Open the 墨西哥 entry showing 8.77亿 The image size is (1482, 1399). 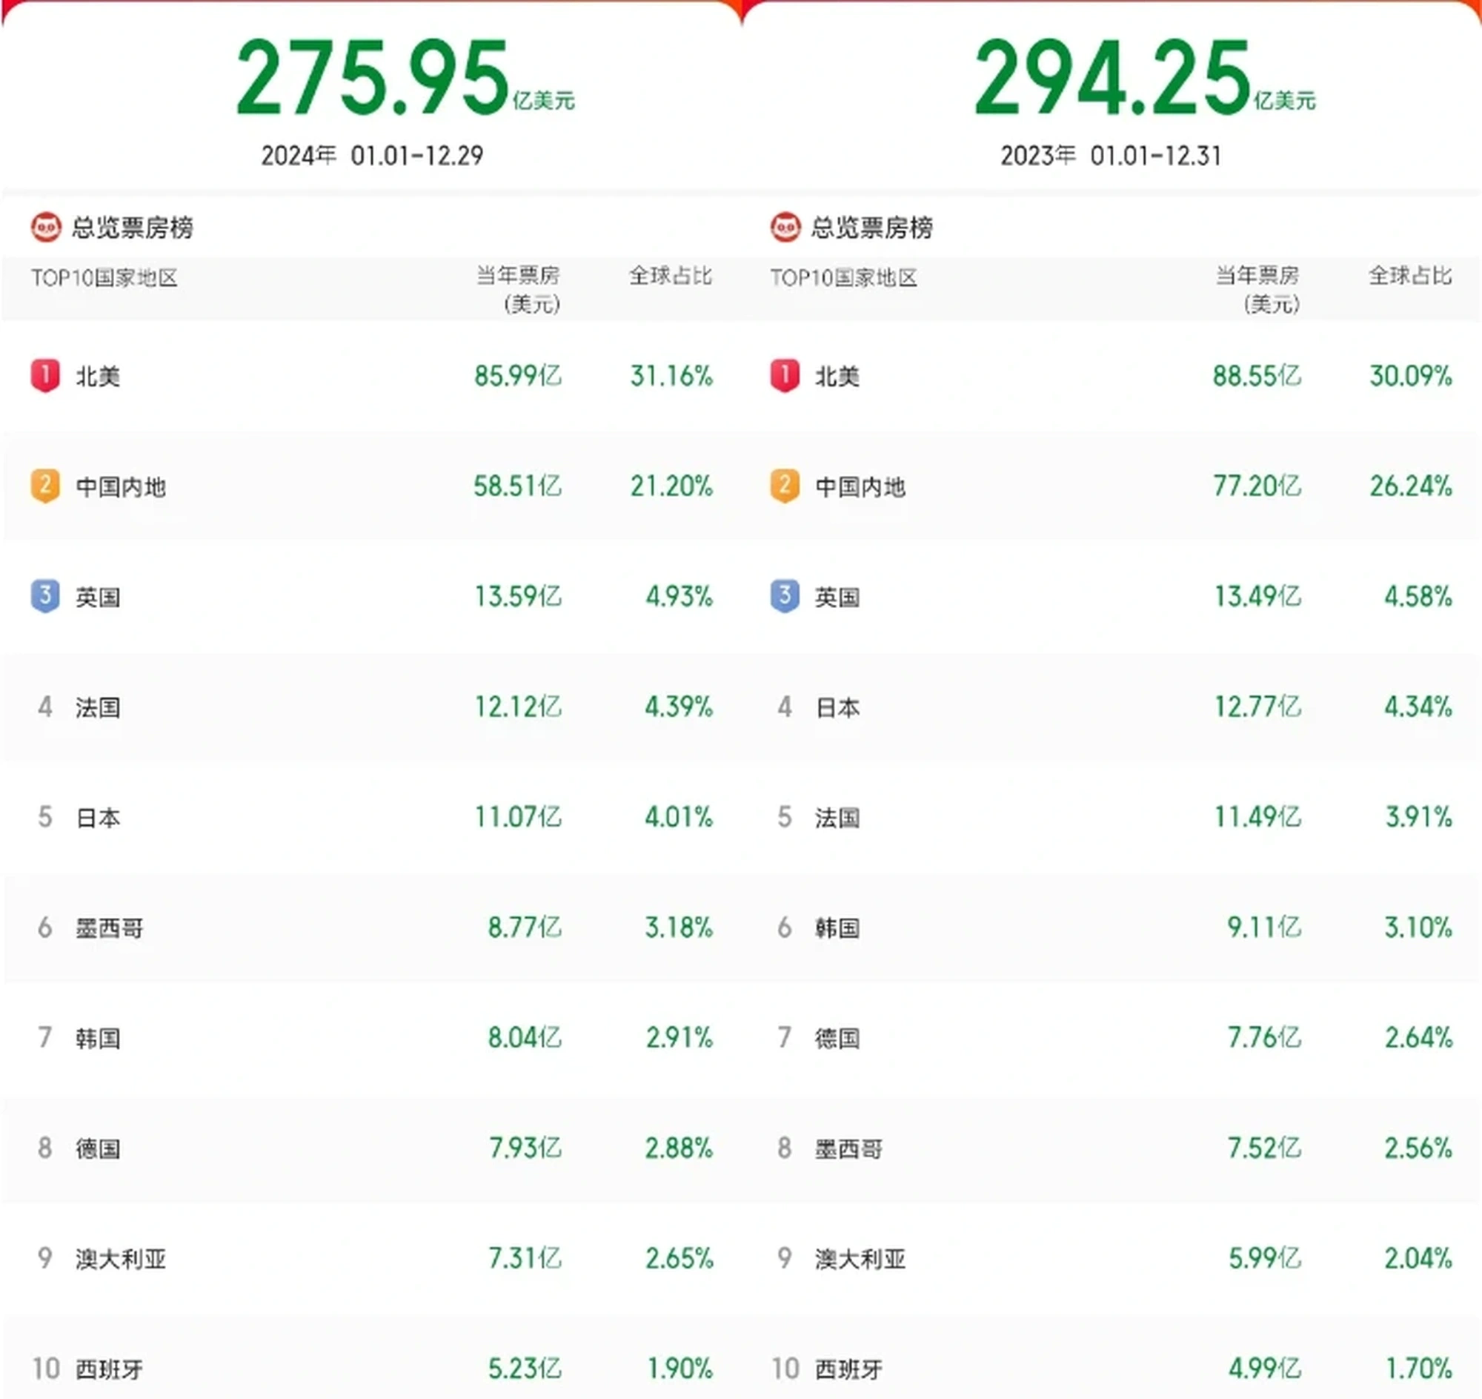tap(109, 927)
